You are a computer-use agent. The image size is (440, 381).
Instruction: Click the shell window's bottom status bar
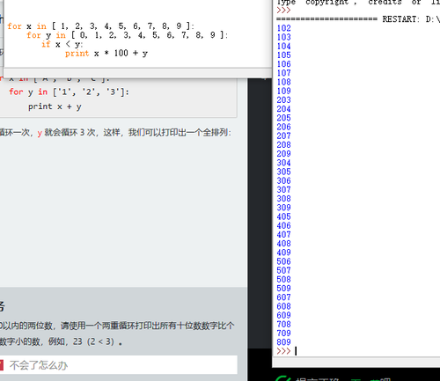(x=356, y=363)
